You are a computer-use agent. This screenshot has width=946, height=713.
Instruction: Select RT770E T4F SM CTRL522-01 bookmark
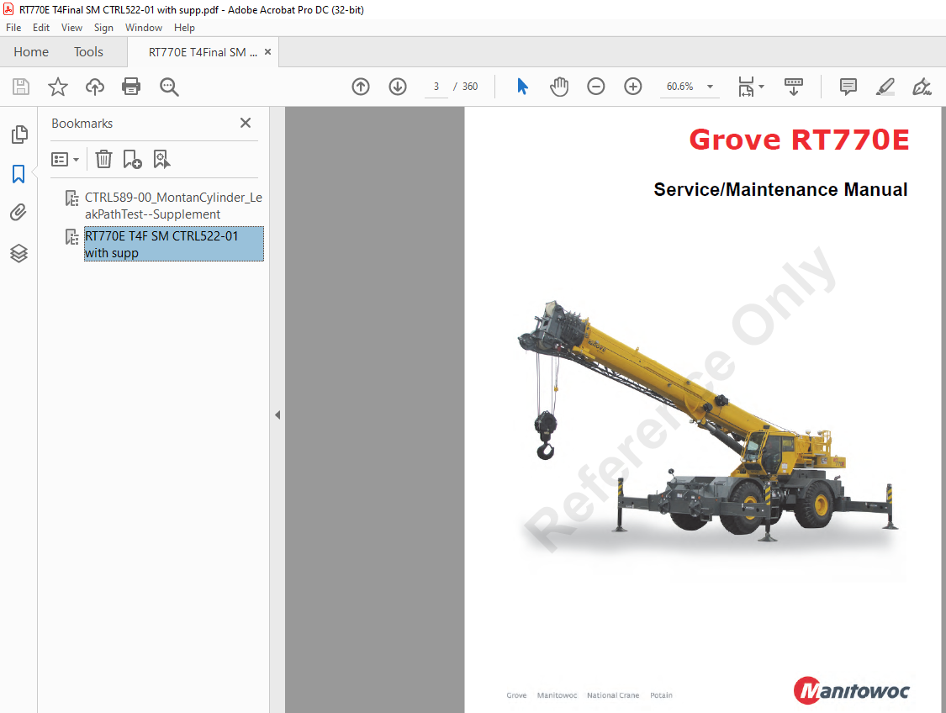[174, 244]
